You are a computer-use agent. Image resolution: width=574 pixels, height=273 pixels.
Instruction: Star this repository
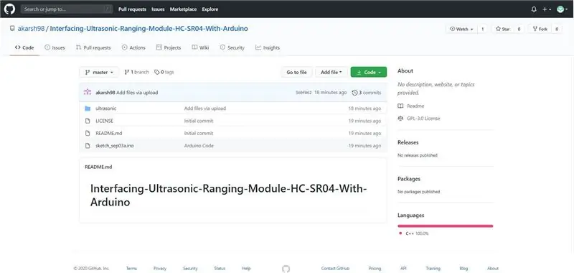(503, 29)
